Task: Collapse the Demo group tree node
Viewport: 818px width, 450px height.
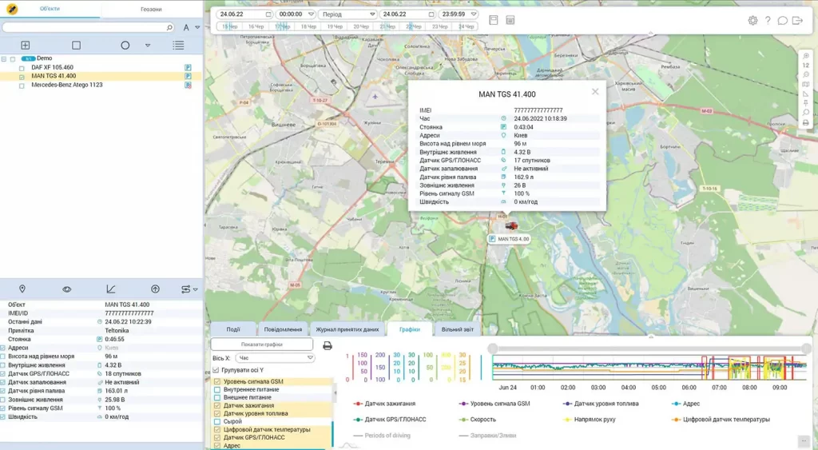Action: pyautogui.click(x=4, y=59)
